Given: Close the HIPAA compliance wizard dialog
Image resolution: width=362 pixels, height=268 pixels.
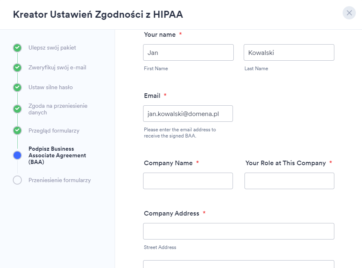Looking at the screenshot, I should click(x=349, y=13).
